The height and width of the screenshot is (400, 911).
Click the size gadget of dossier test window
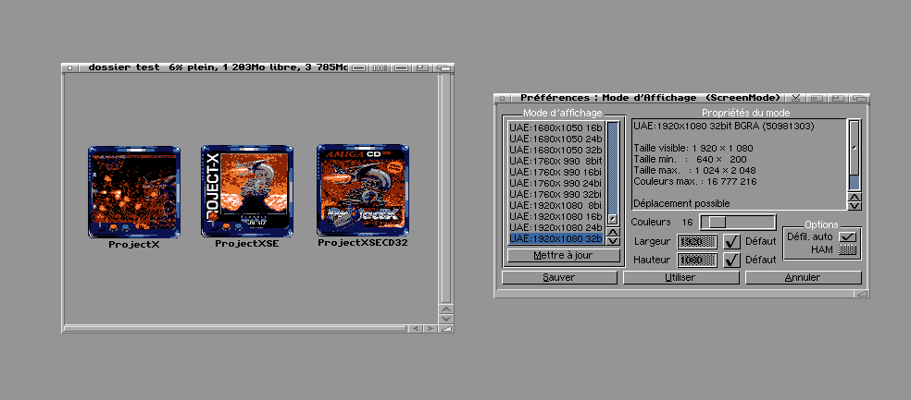click(x=445, y=329)
